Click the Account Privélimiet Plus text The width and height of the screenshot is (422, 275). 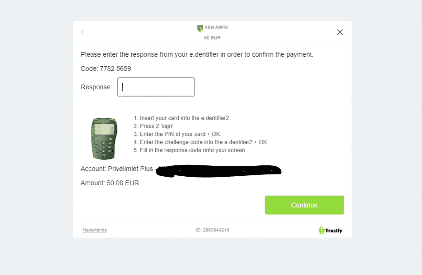(117, 169)
